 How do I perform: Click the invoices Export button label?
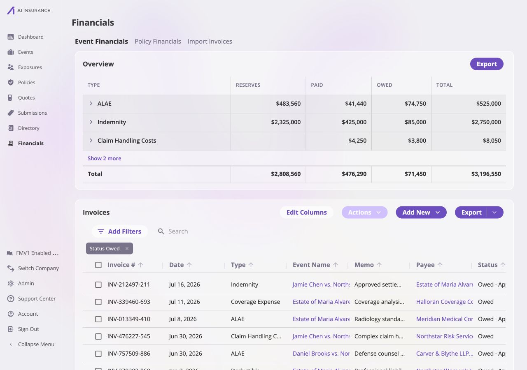pyautogui.click(x=471, y=213)
